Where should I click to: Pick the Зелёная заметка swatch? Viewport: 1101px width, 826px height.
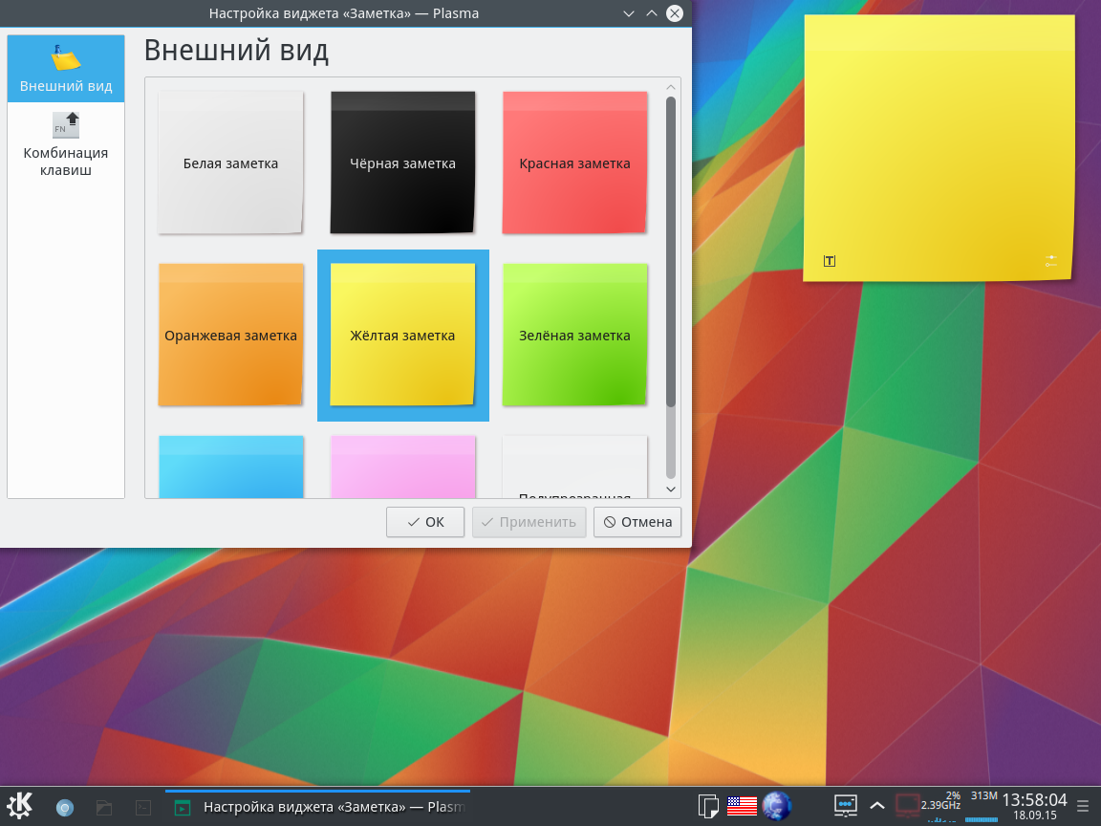(574, 335)
